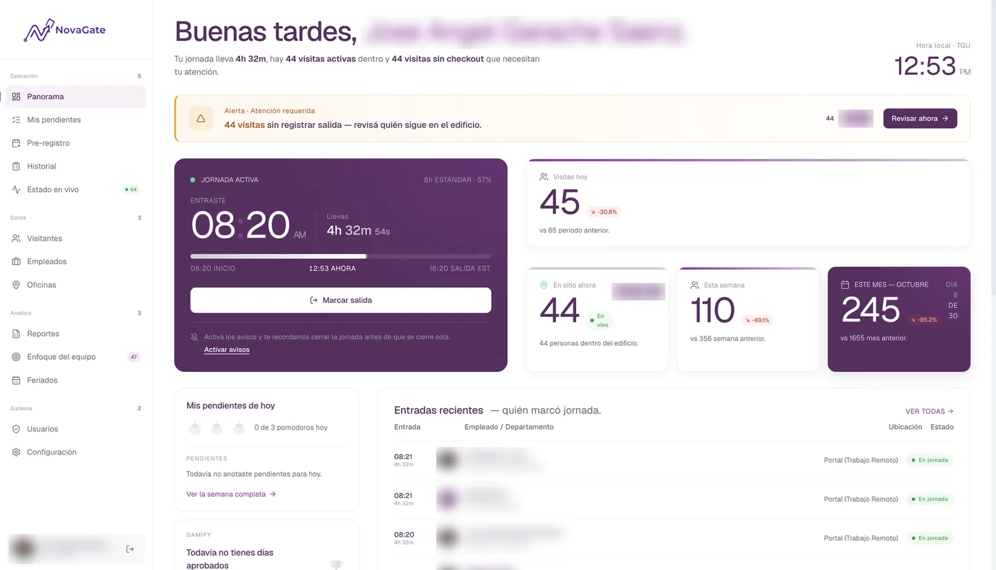The width and height of the screenshot is (996, 570).
Task: Click the Visitas hoy card showing 45
Action: (x=748, y=203)
